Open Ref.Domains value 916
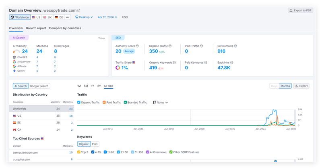The height and width of the screenshot is (168, 322). [221, 51]
